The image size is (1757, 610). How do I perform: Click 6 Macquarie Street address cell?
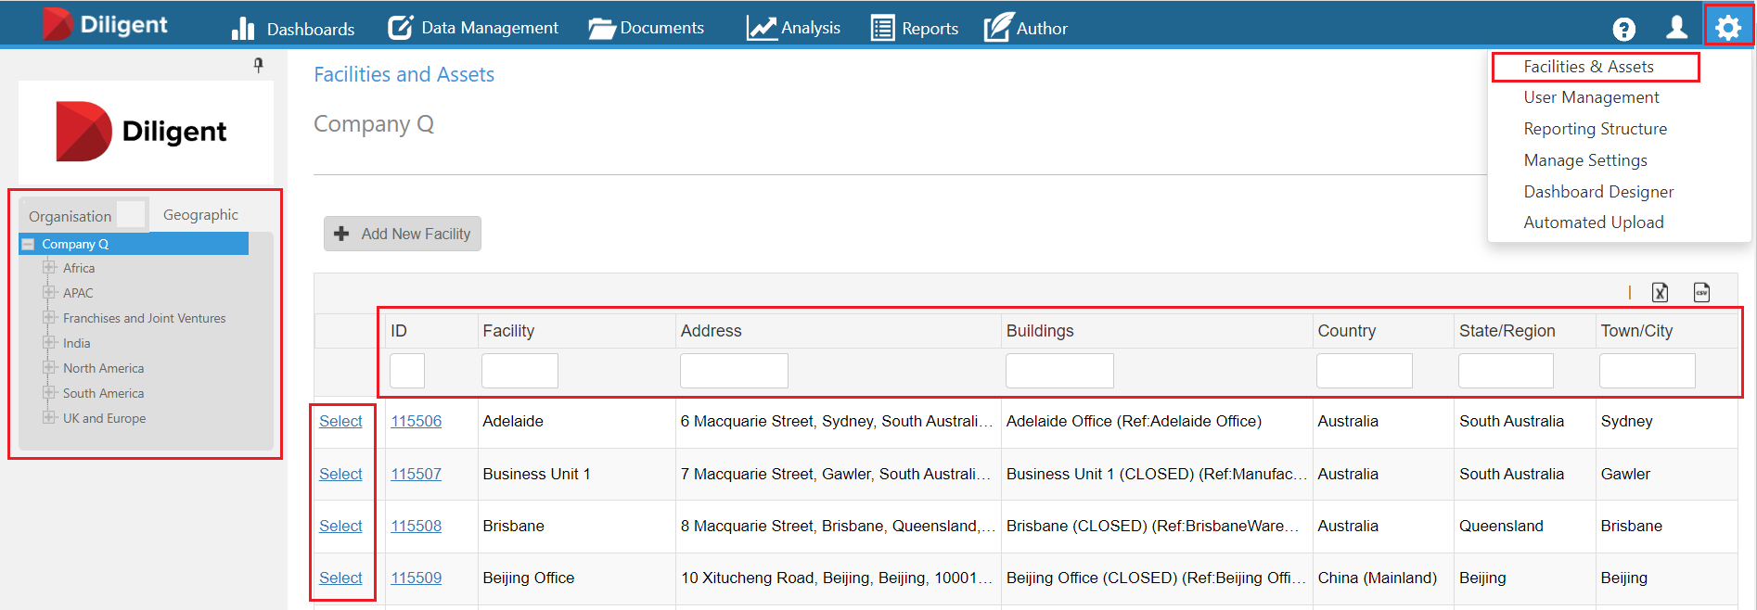point(836,421)
